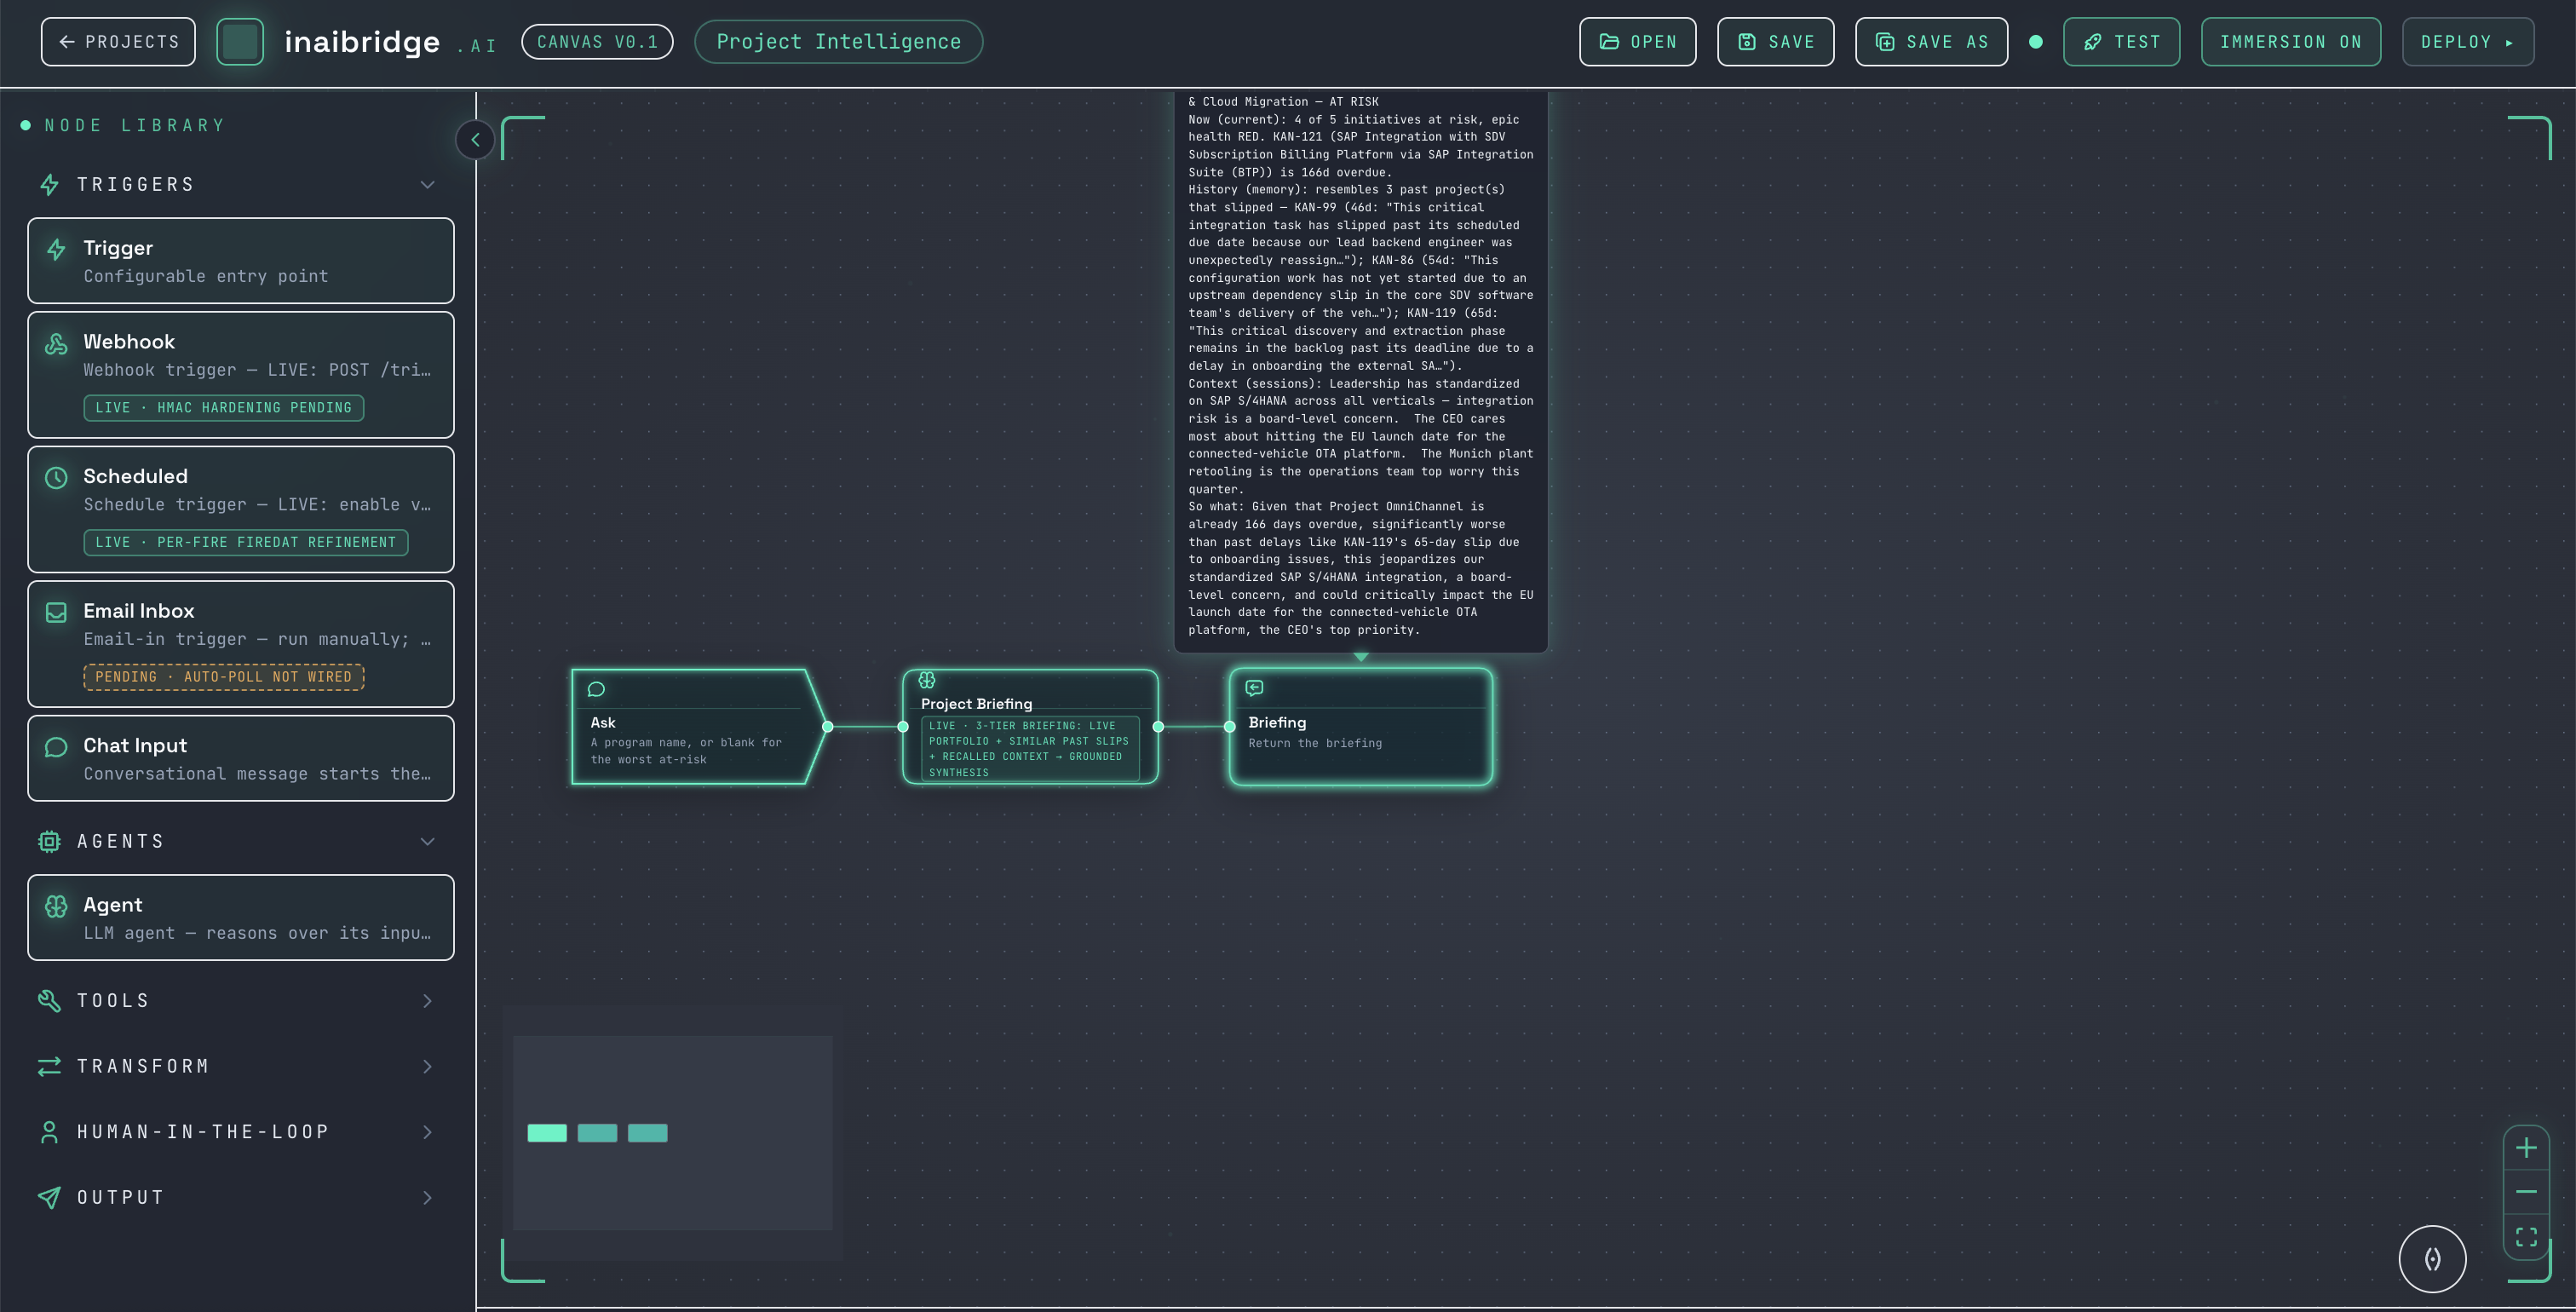Click the Project Briefing brain icon

[927, 680]
